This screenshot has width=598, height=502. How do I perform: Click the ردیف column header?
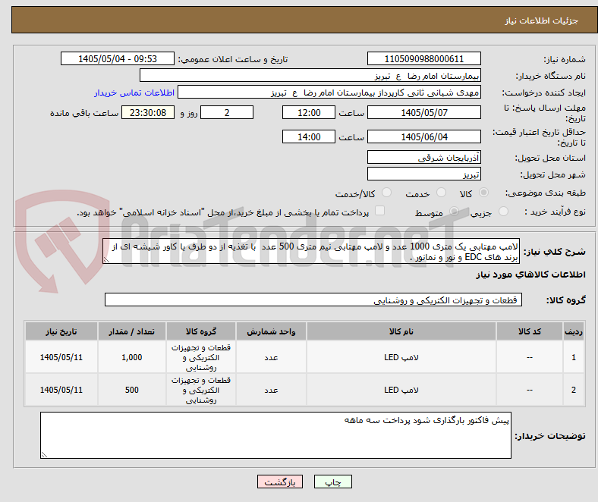click(573, 331)
